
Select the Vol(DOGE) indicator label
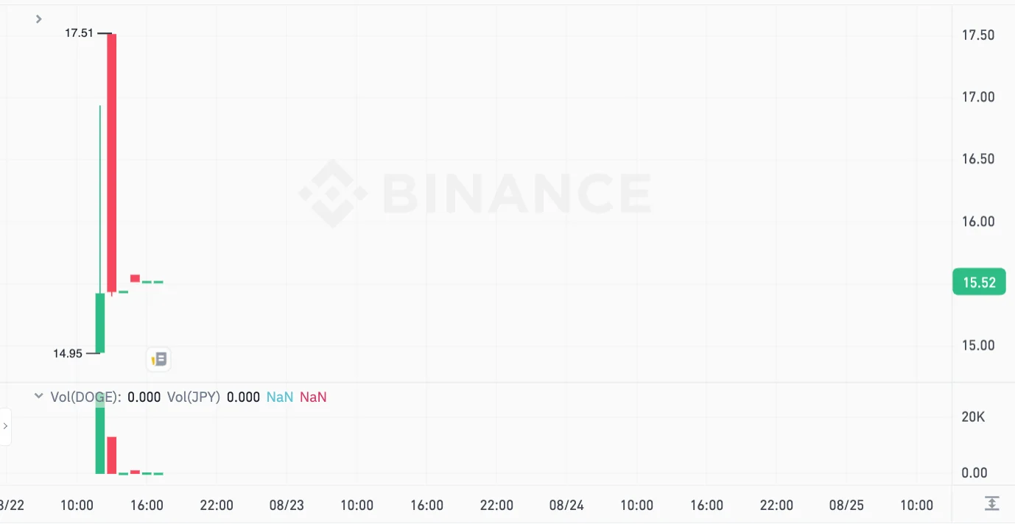click(85, 397)
